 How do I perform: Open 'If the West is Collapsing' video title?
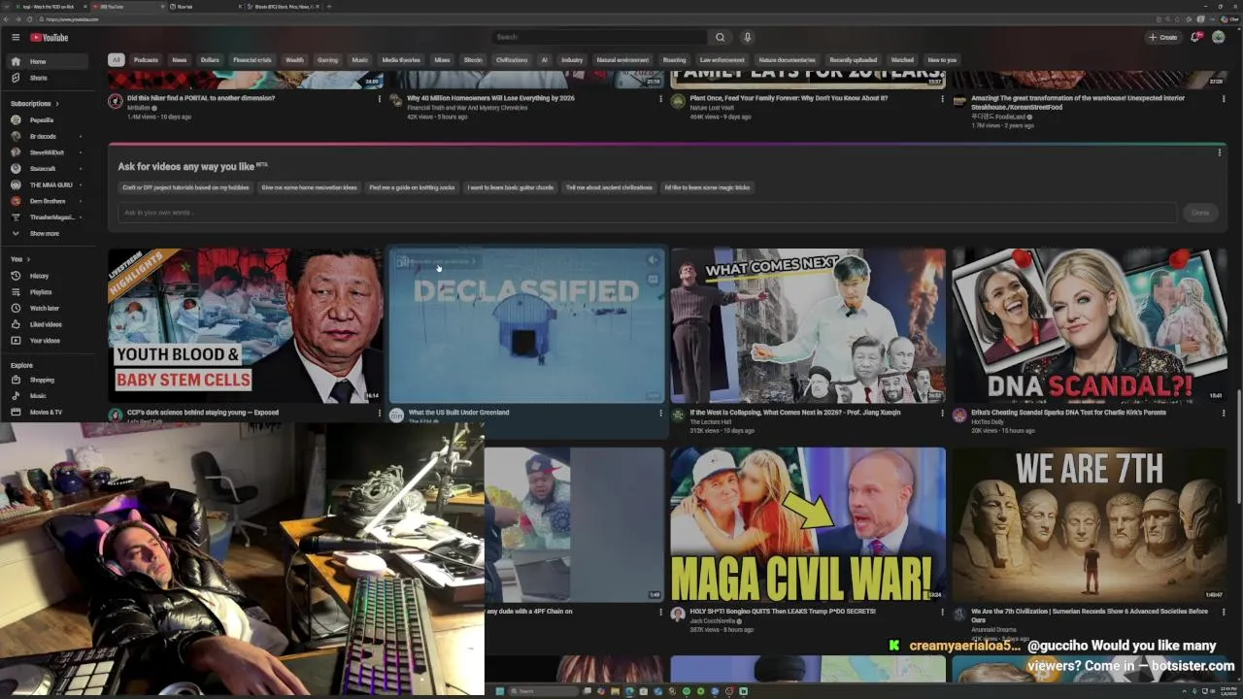click(x=795, y=413)
